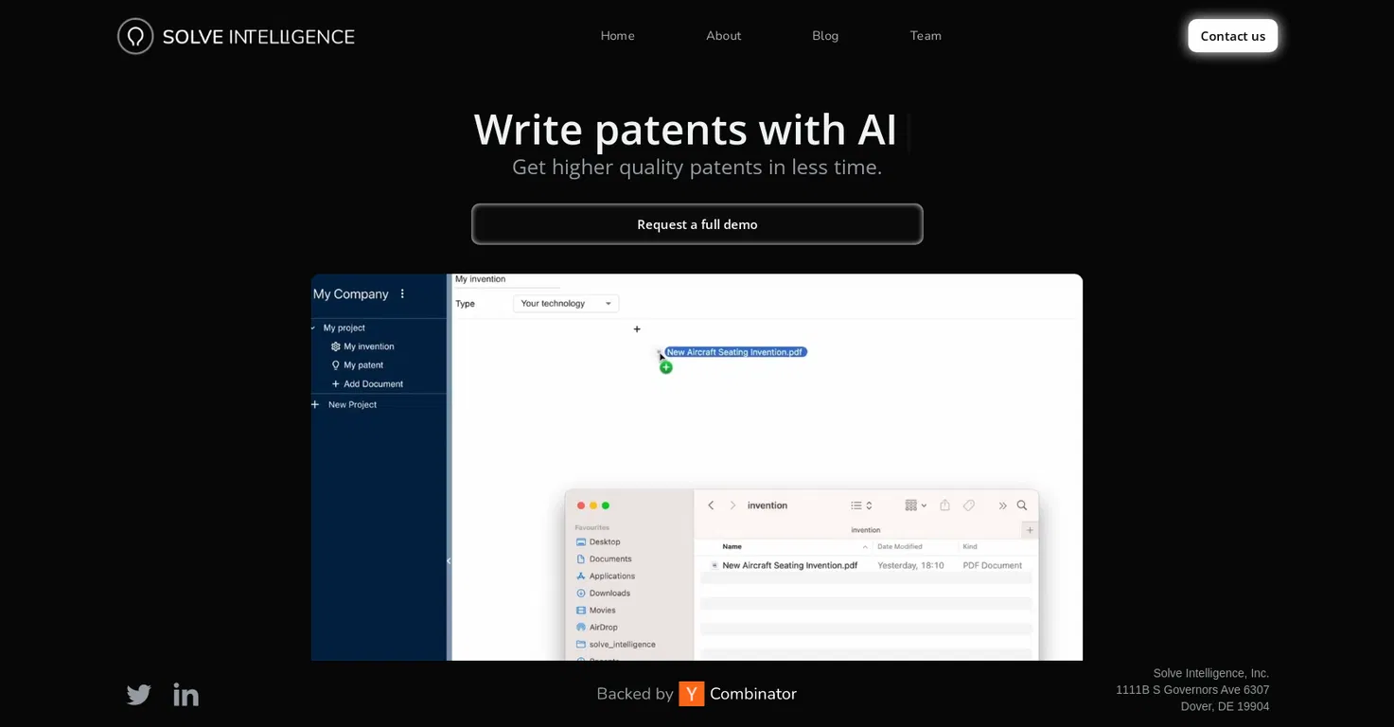Screen dimensions: 1394x727
Task: Open the Finder list view switcher
Action: coord(861,505)
